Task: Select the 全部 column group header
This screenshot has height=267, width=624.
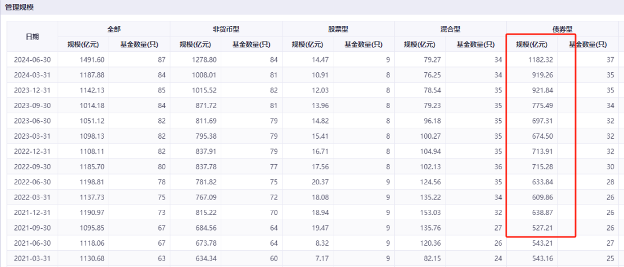Action: 114,29
